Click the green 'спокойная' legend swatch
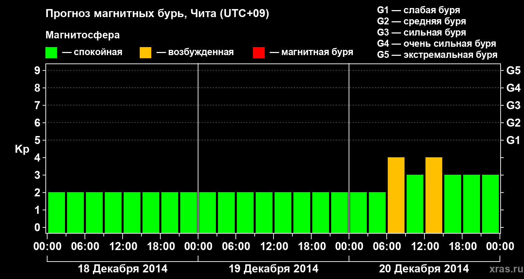The width and height of the screenshot is (524, 279). [x=51, y=53]
